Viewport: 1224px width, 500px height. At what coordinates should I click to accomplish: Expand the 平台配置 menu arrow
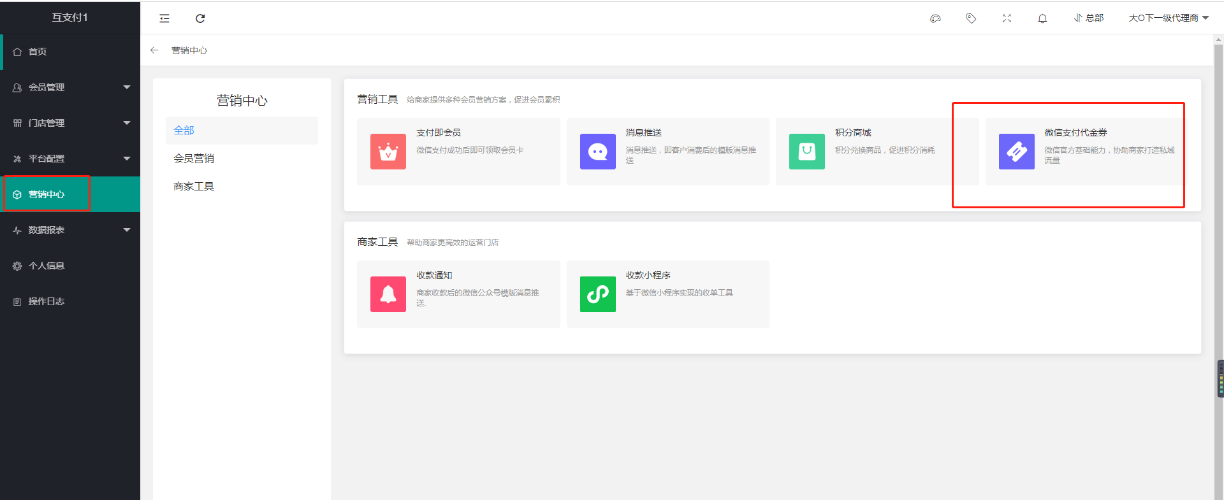point(127,159)
